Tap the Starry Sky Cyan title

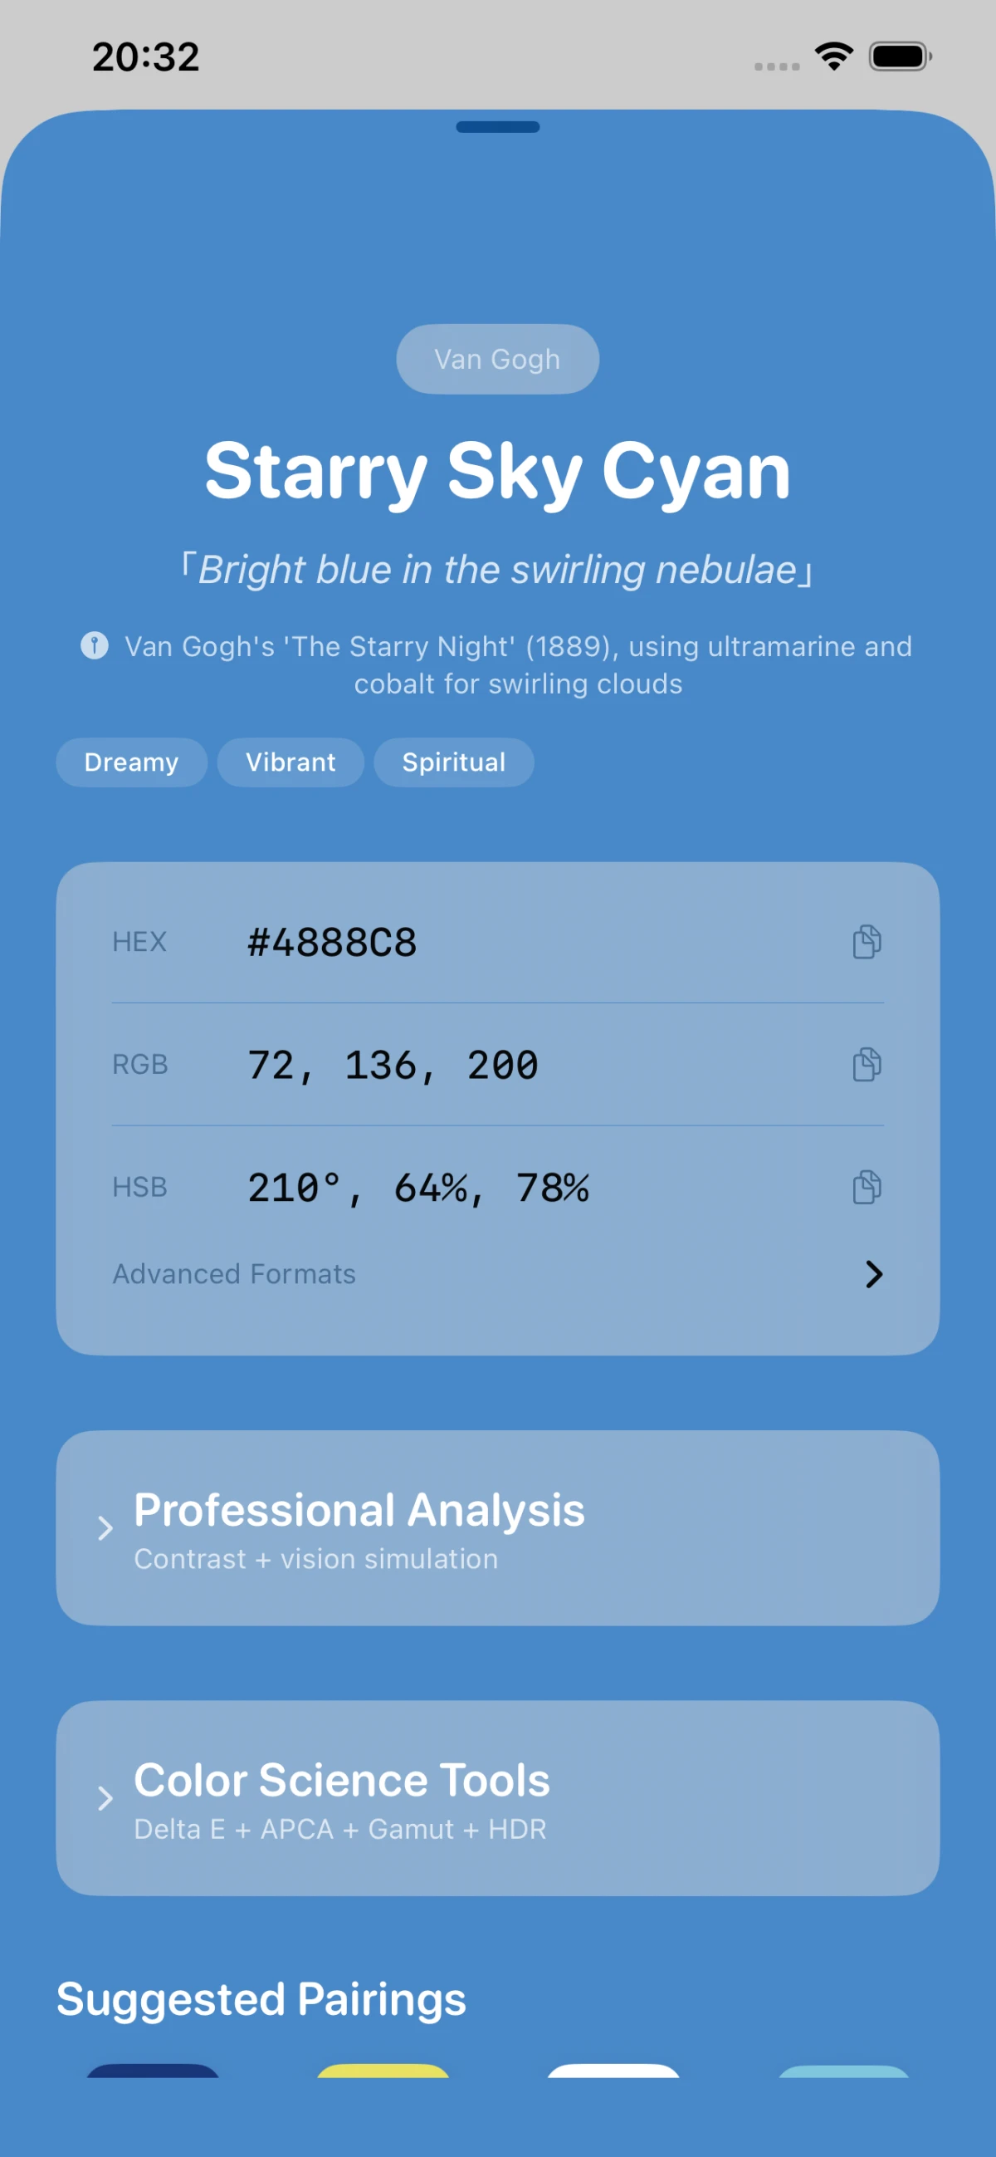pyautogui.click(x=497, y=471)
